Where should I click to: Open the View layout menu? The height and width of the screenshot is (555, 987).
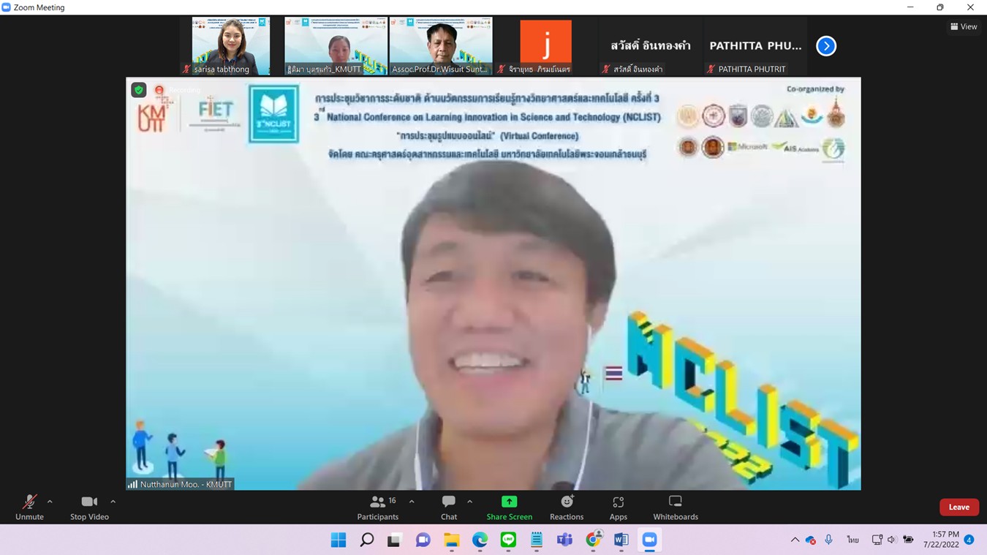coord(964,26)
